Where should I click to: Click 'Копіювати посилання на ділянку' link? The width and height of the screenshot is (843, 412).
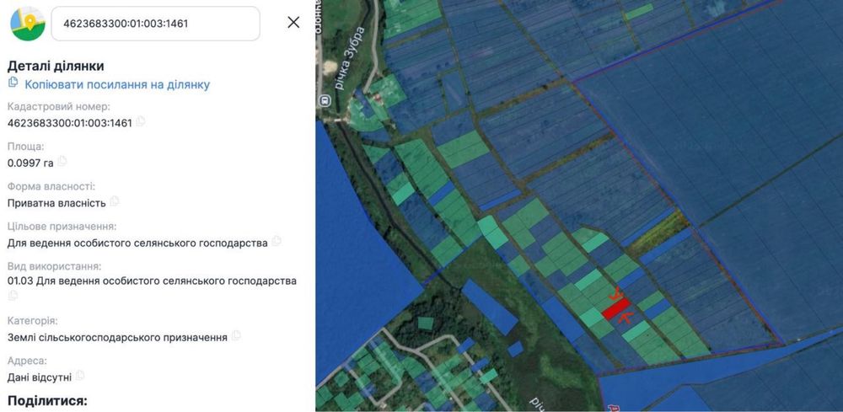click(x=117, y=84)
